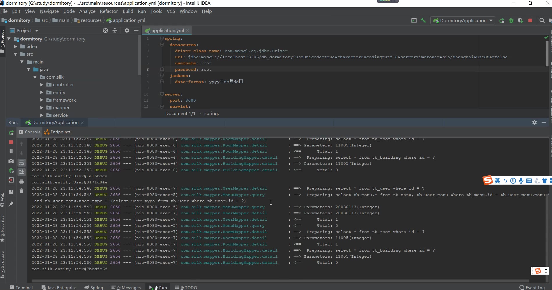Open the Terminal tool window button
Screen dimensions: 552x290
[21, 287]
